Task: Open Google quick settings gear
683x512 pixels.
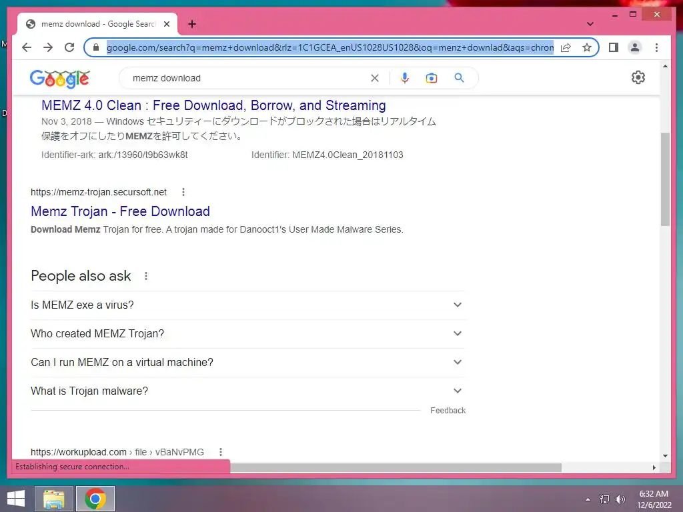Action: click(638, 77)
